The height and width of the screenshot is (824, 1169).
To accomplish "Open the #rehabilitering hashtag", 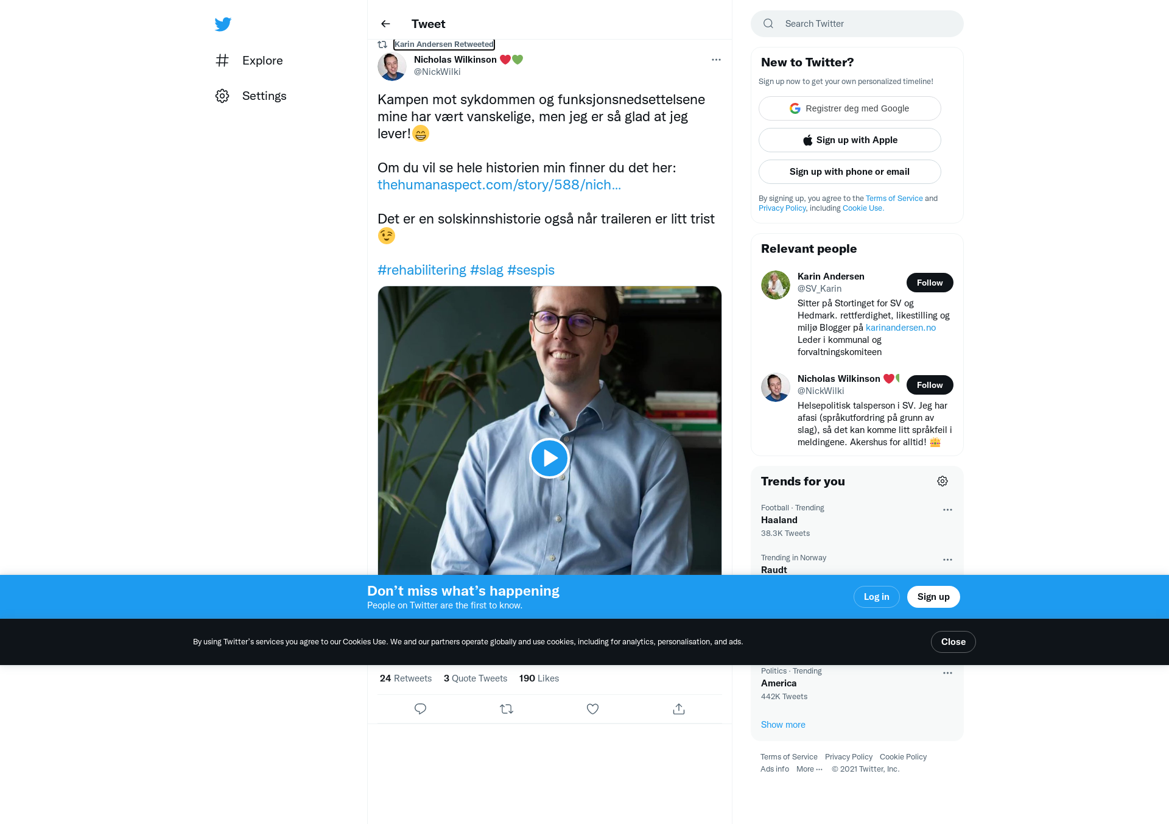I will [x=421, y=270].
